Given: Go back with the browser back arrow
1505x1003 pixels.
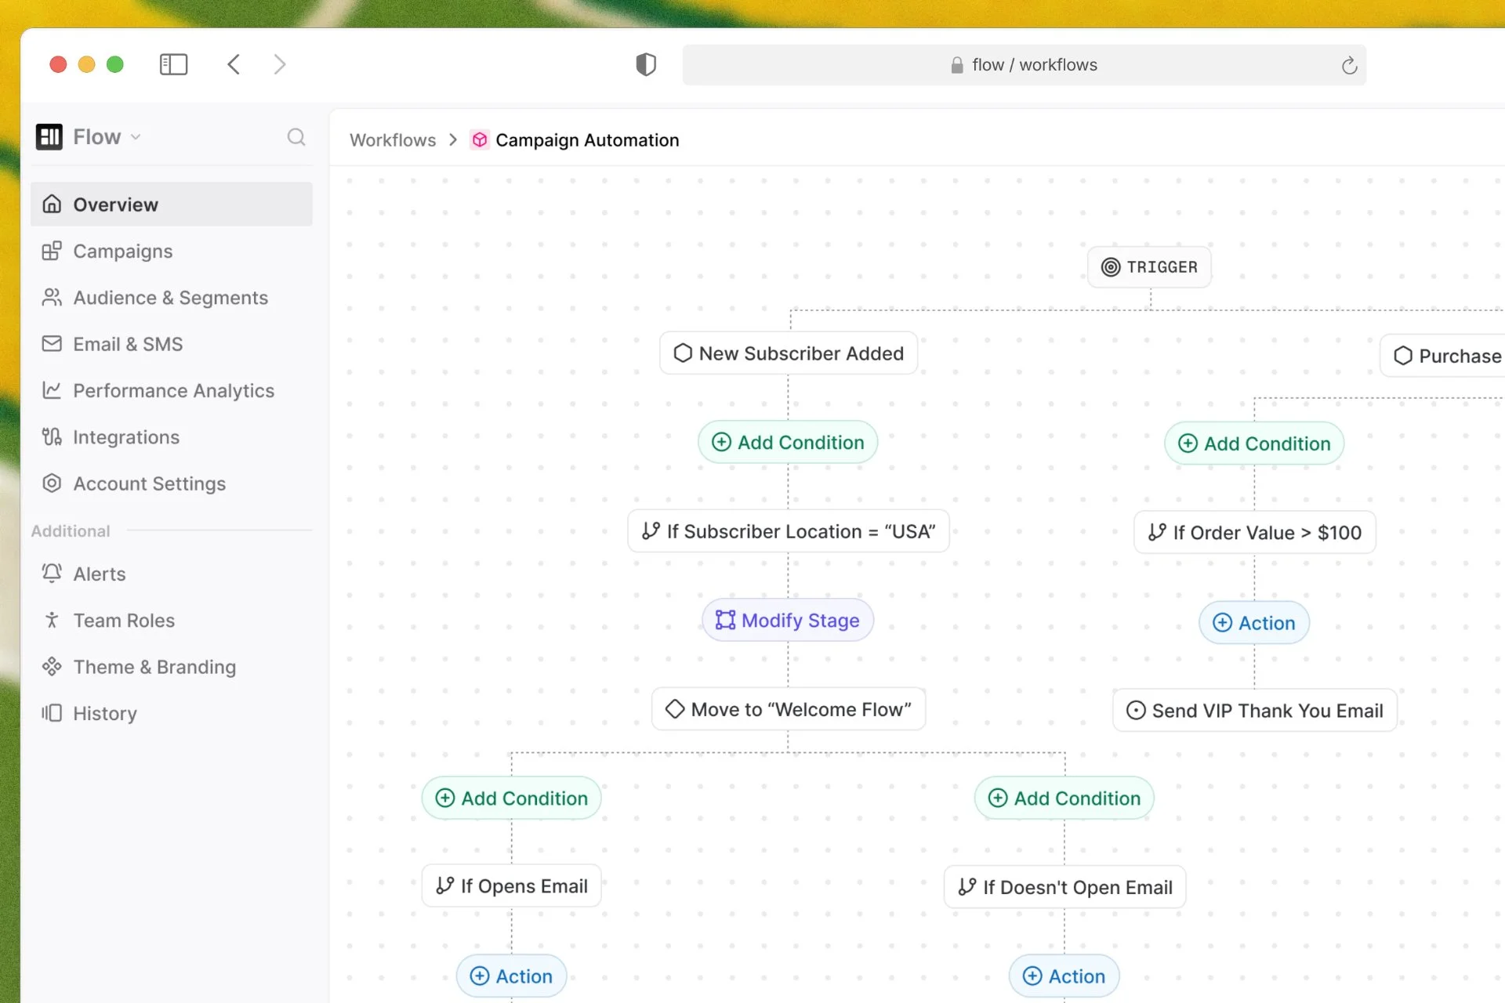Looking at the screenshot, I should click(233, 64).
